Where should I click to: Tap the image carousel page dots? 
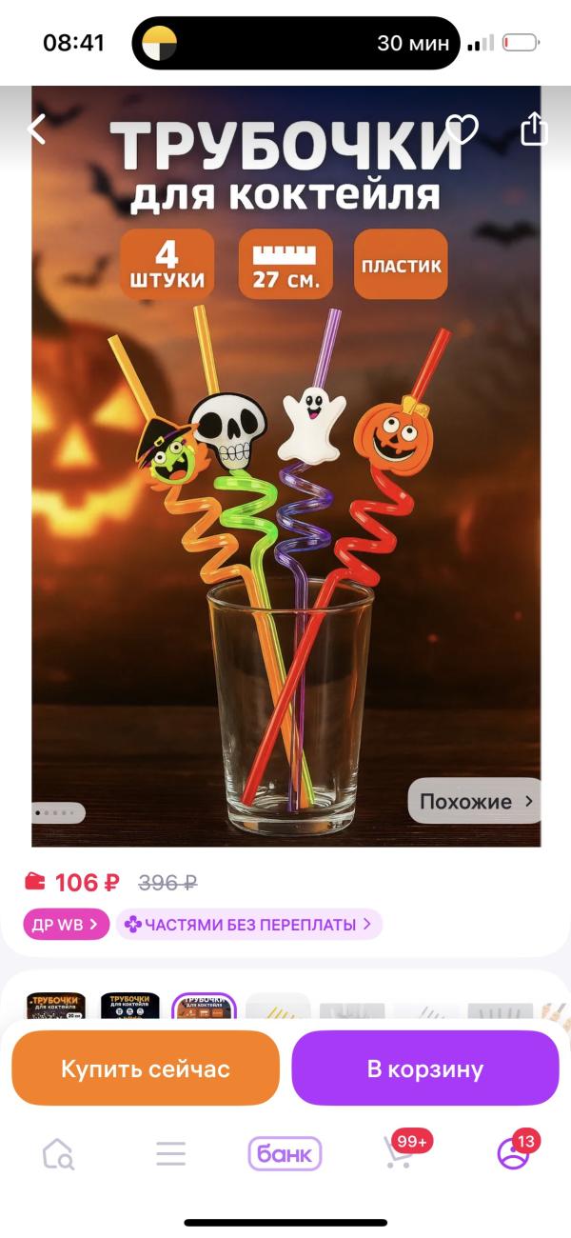(x=59, y=813)
